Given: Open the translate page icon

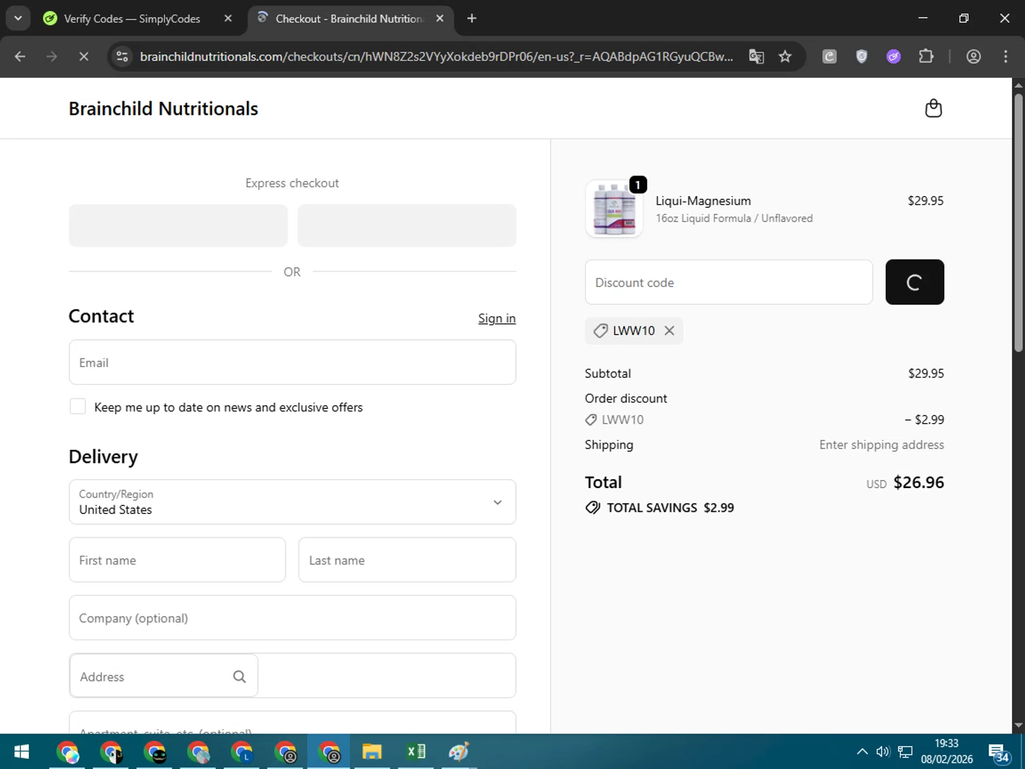Looking at the screenshot, I should click(x=756, y=57).
